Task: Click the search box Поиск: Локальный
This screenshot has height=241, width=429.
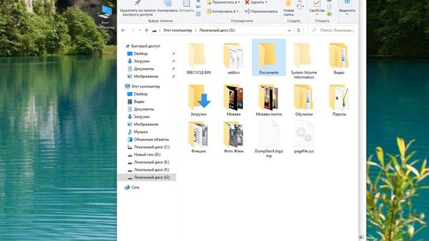Action: coord(330,30)
